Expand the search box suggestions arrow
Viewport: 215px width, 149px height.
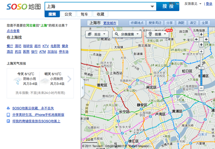pyautogui.click(x=152, y=6)
